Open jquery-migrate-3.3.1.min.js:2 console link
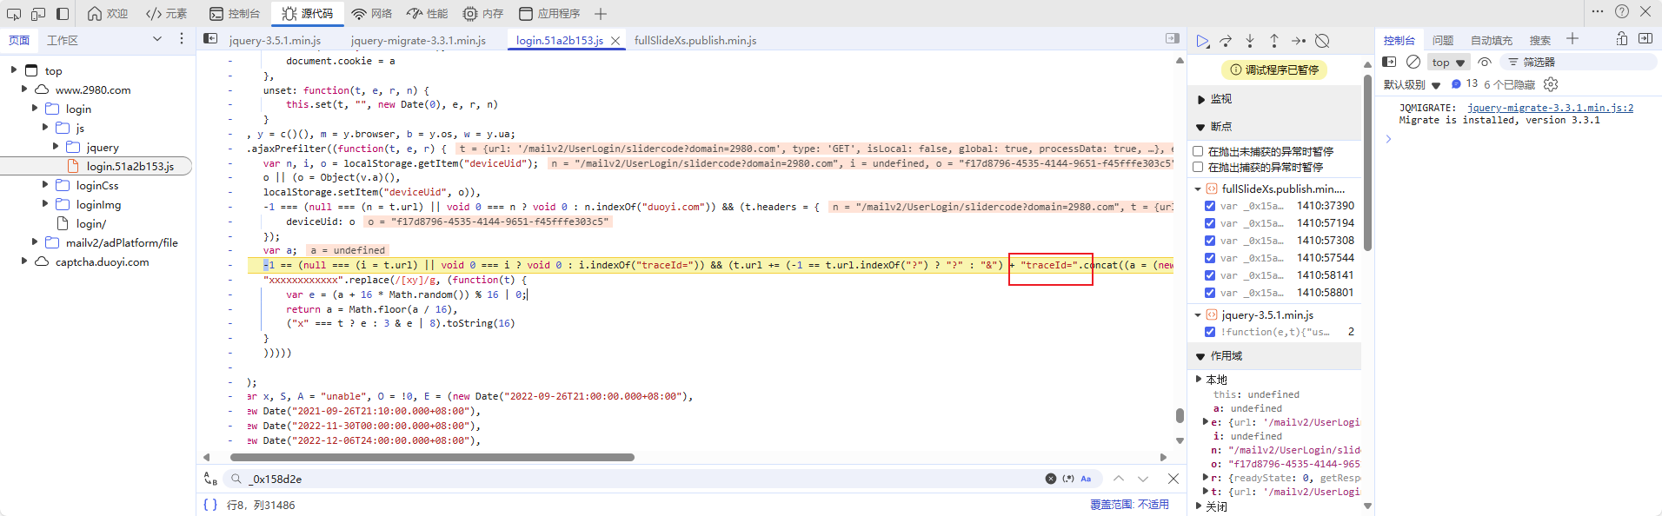The image size is (1662, 516). [1550, 108]
